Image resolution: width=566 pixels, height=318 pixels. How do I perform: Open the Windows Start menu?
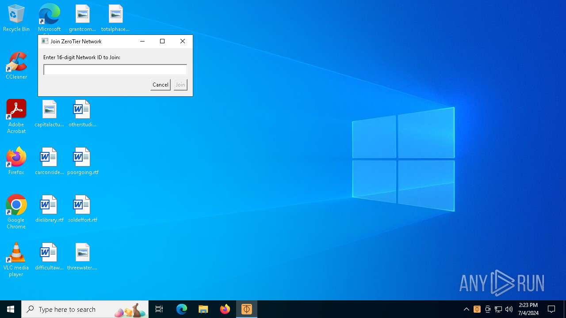pyautogui.click(x=11, y=309)
